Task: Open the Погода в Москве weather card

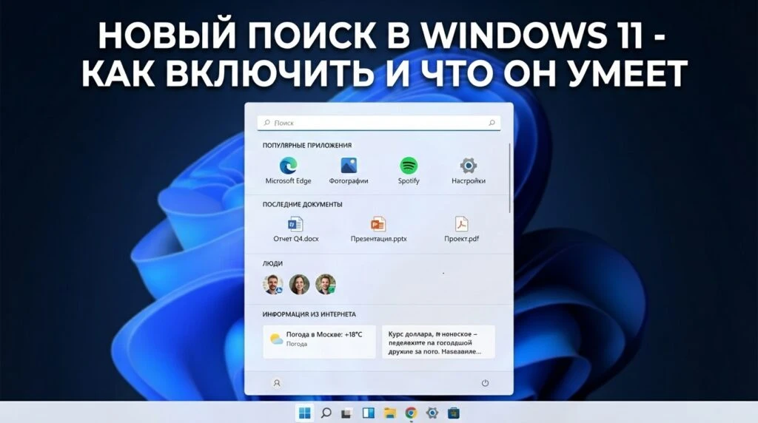Action: tap(319, 342)
